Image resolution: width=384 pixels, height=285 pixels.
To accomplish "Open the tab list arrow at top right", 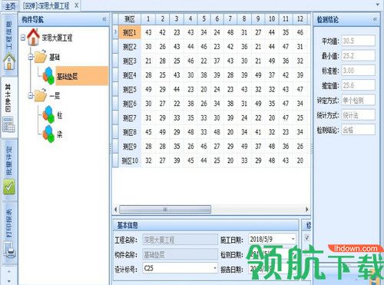I will coord(378,5).
